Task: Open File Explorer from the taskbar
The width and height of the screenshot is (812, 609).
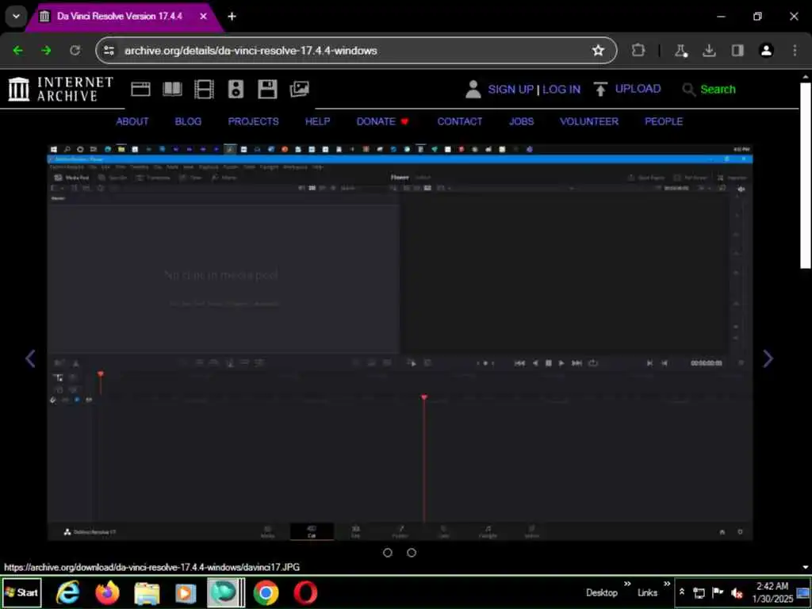Action: tap(147, 593)
